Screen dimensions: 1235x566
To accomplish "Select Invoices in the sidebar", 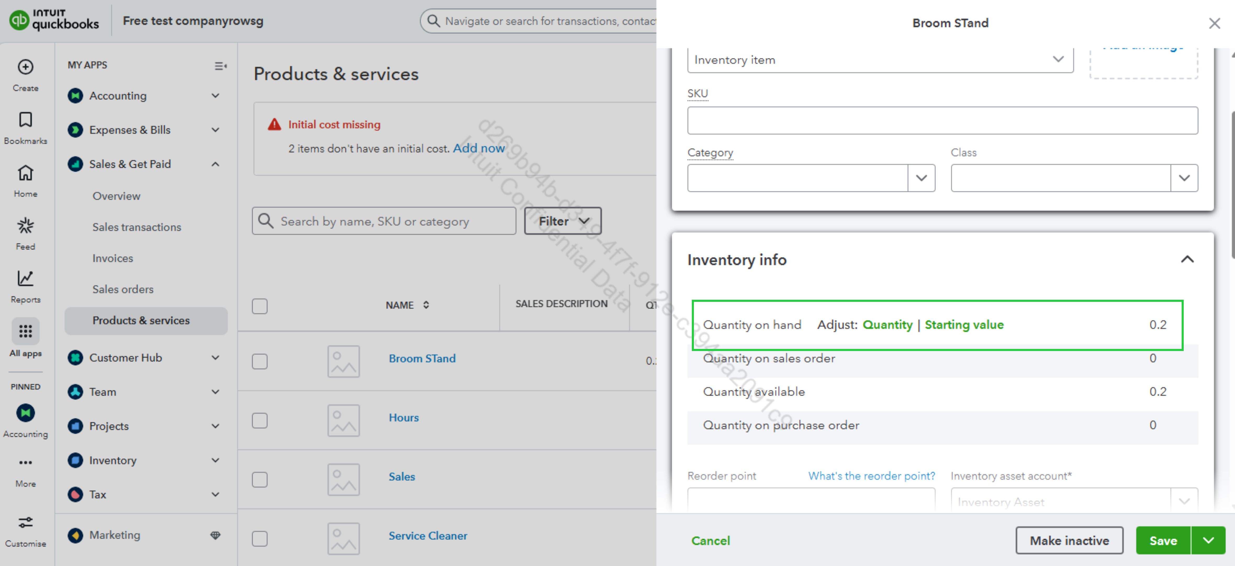I will [113, 258].
